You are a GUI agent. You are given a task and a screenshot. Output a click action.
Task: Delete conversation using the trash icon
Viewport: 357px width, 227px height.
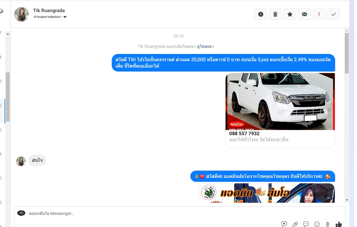point(275,14)
